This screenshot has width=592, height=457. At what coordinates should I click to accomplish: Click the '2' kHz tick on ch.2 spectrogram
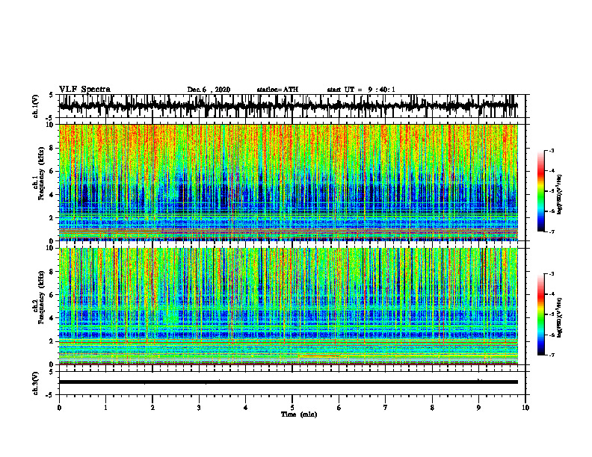click(x=52, y=341)
